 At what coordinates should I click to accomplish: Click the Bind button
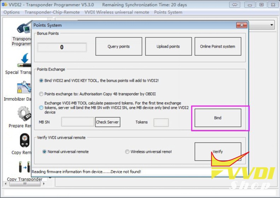point(218,118)
